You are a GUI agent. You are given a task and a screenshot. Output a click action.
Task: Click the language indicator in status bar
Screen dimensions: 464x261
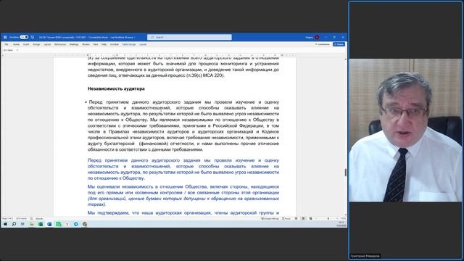[39, 218]
